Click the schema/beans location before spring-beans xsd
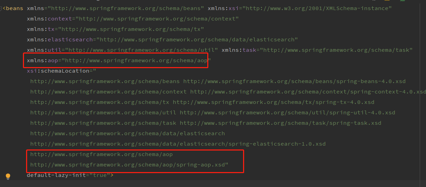 click(105, 81)
